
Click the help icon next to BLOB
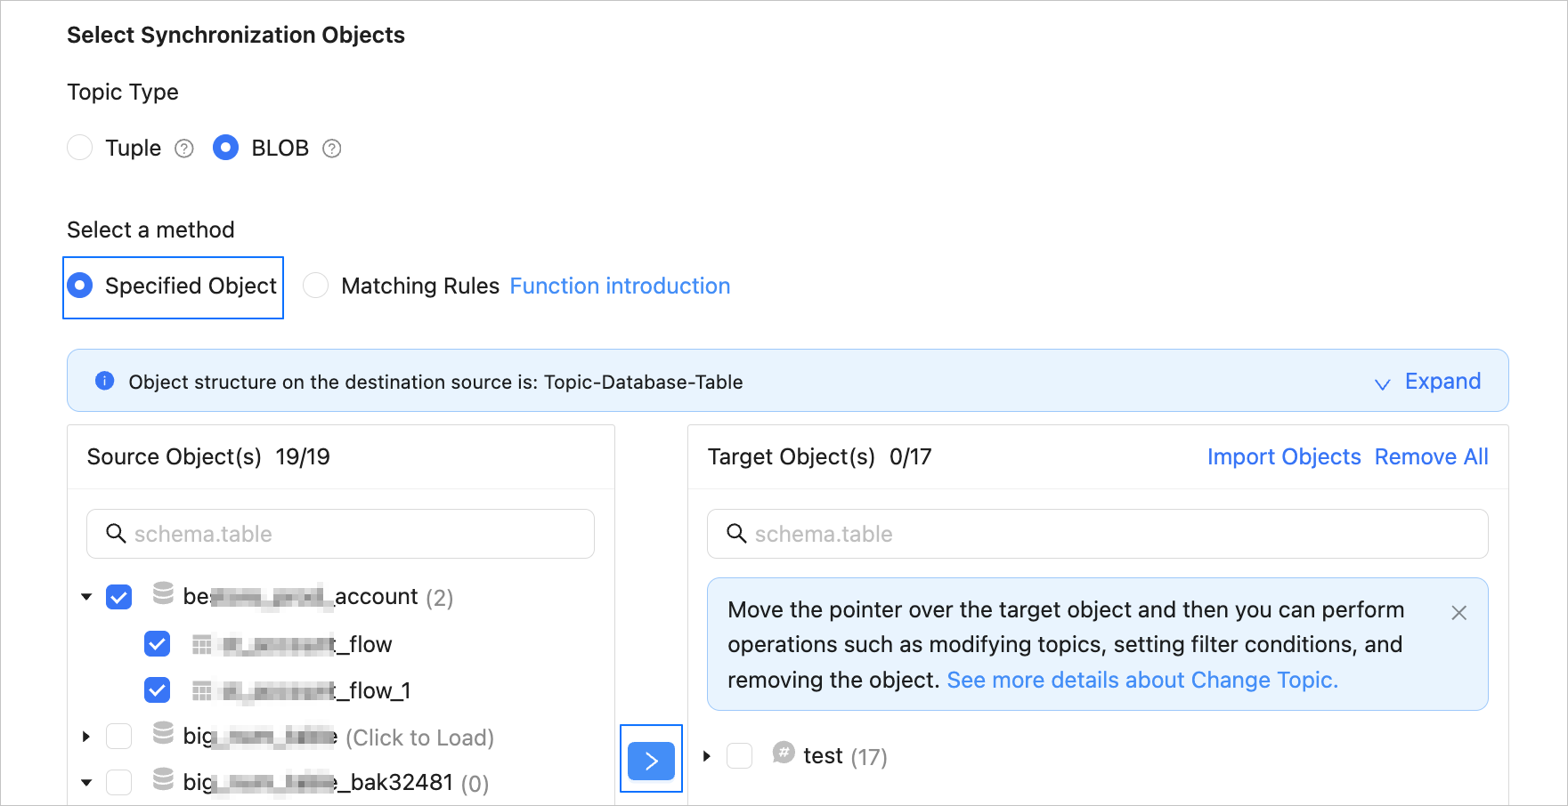(332, 149)
